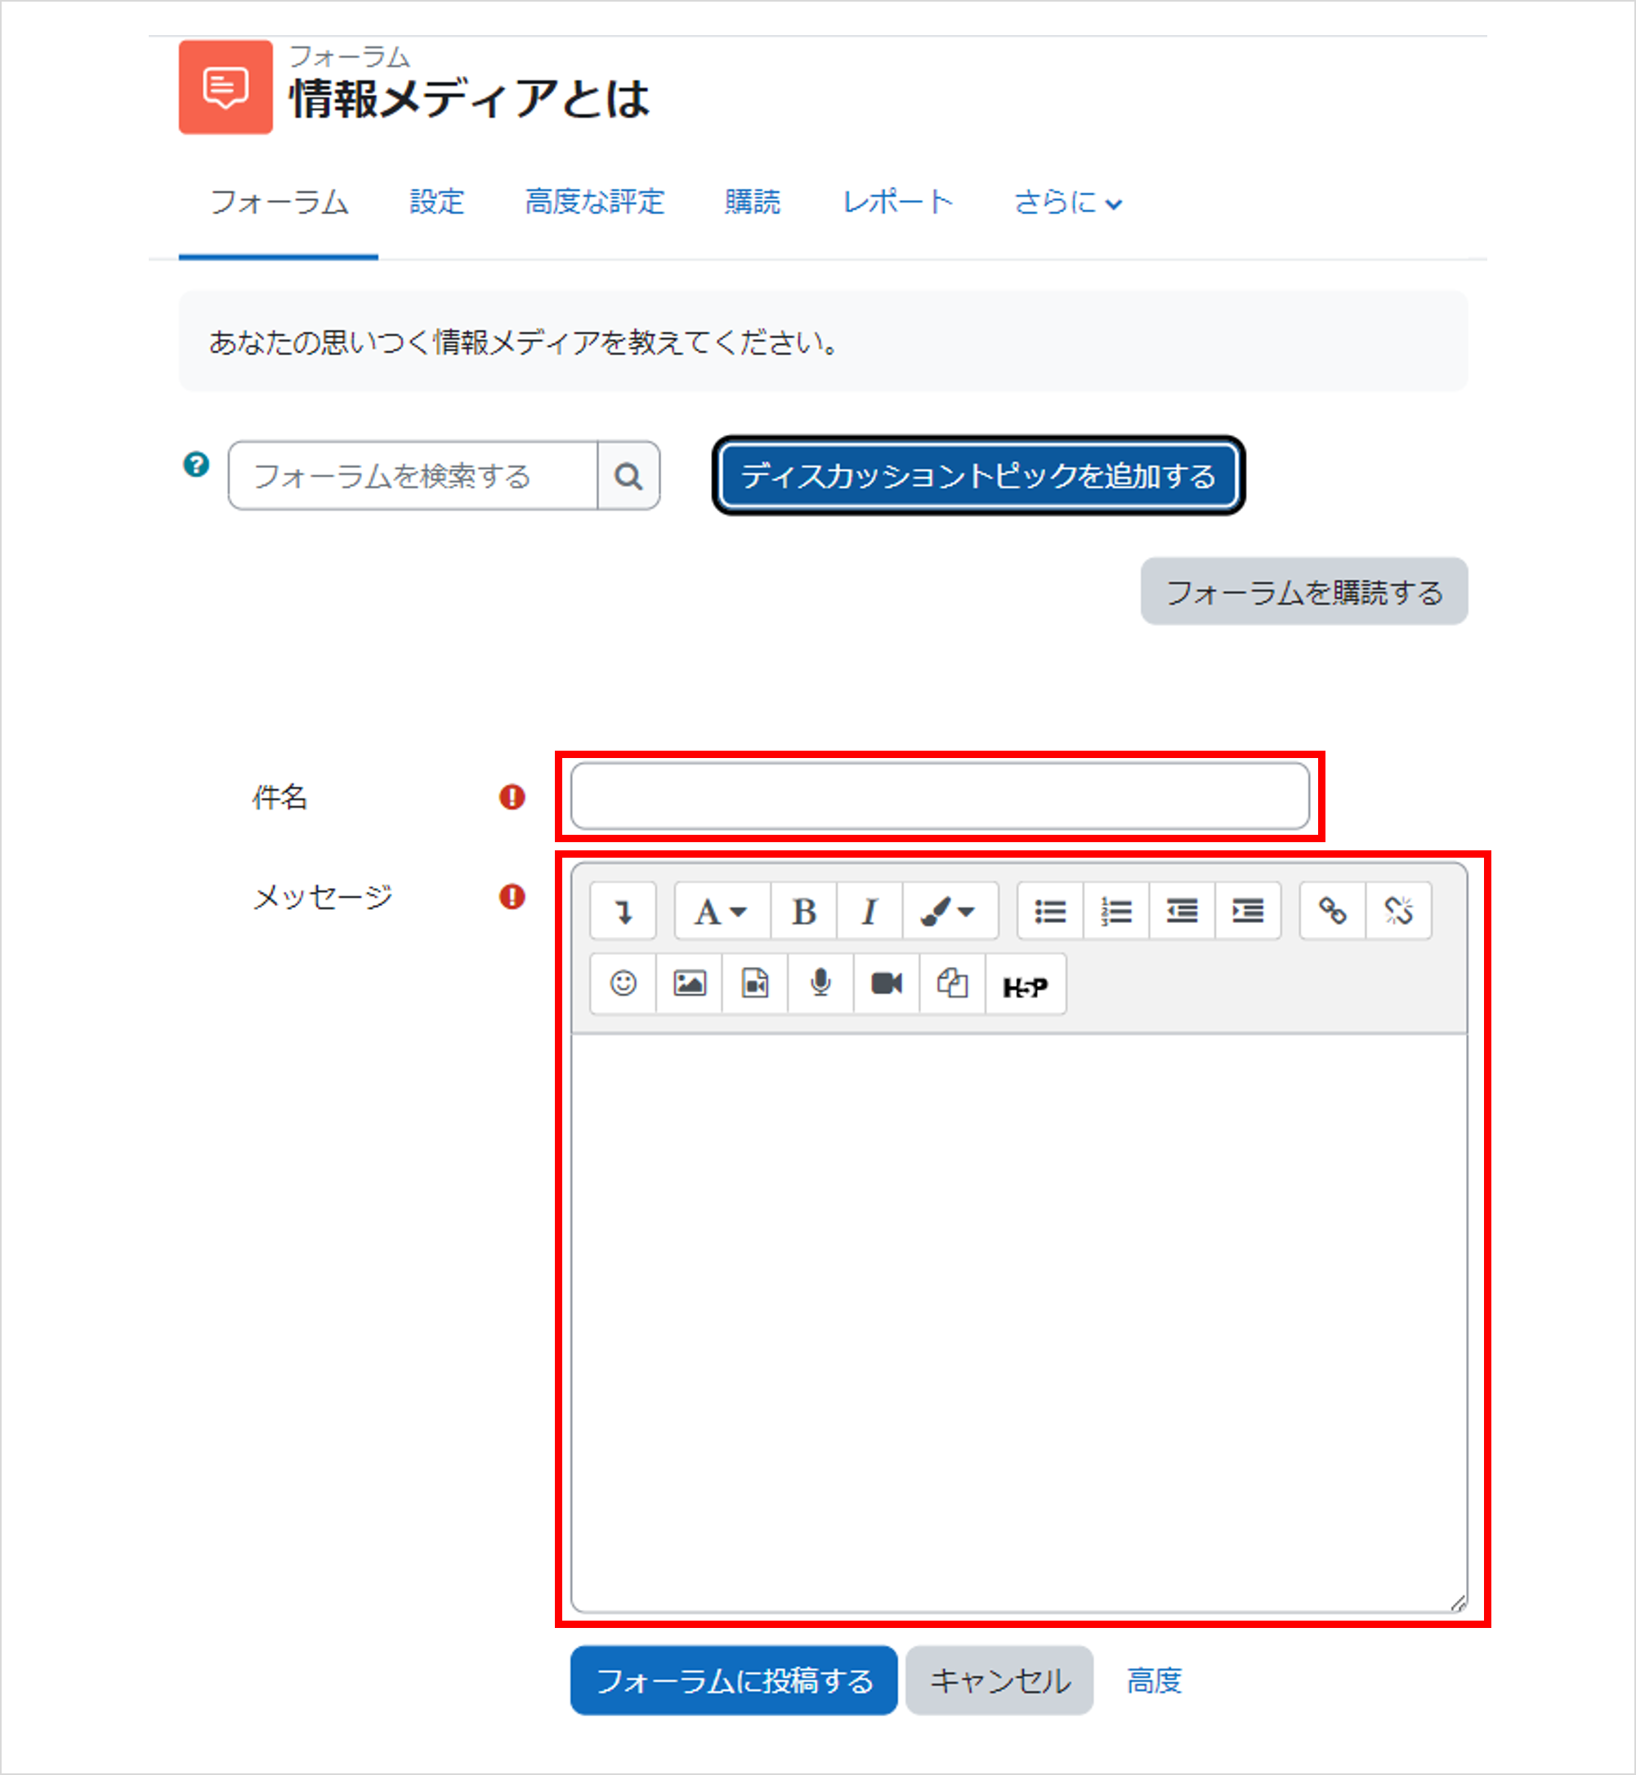Insert a link with chain icon
This screenshot has height=1775, width=1636.
[x=1332, y=911]
